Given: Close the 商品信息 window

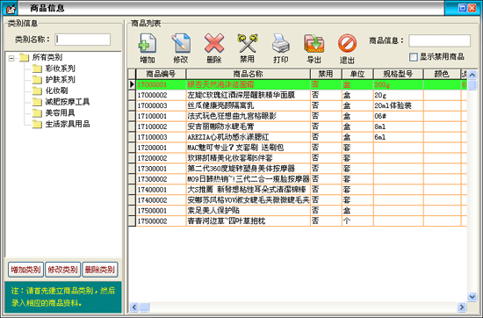Looking at the screenshot, I should [x=472, y=8].
